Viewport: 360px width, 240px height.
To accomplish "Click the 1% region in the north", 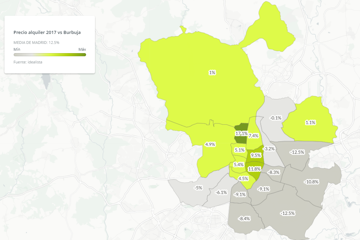I will tap(212, 72).
